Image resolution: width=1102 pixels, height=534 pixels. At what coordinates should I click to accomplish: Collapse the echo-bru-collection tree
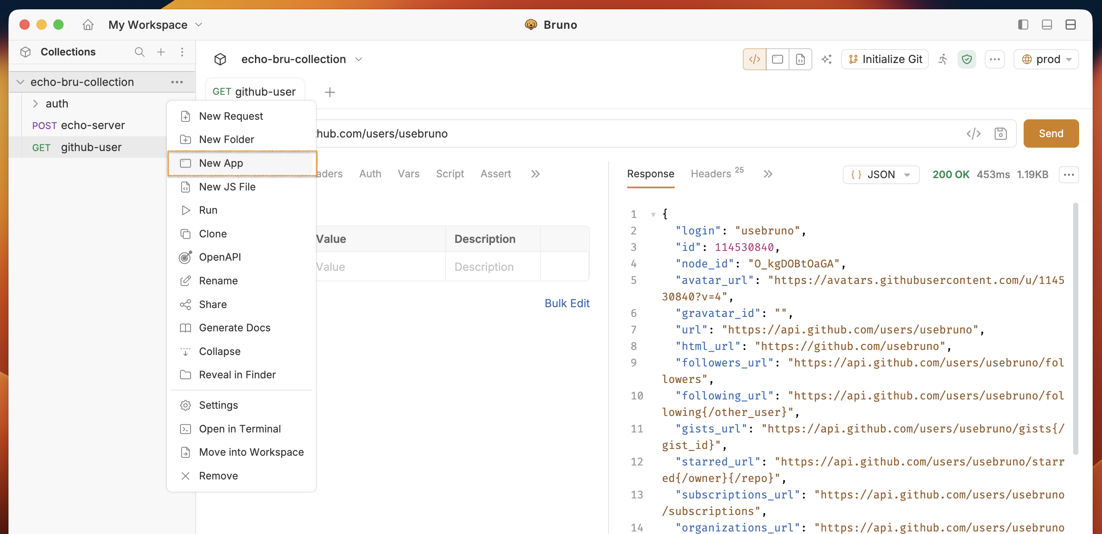click(x=20, y=82)
